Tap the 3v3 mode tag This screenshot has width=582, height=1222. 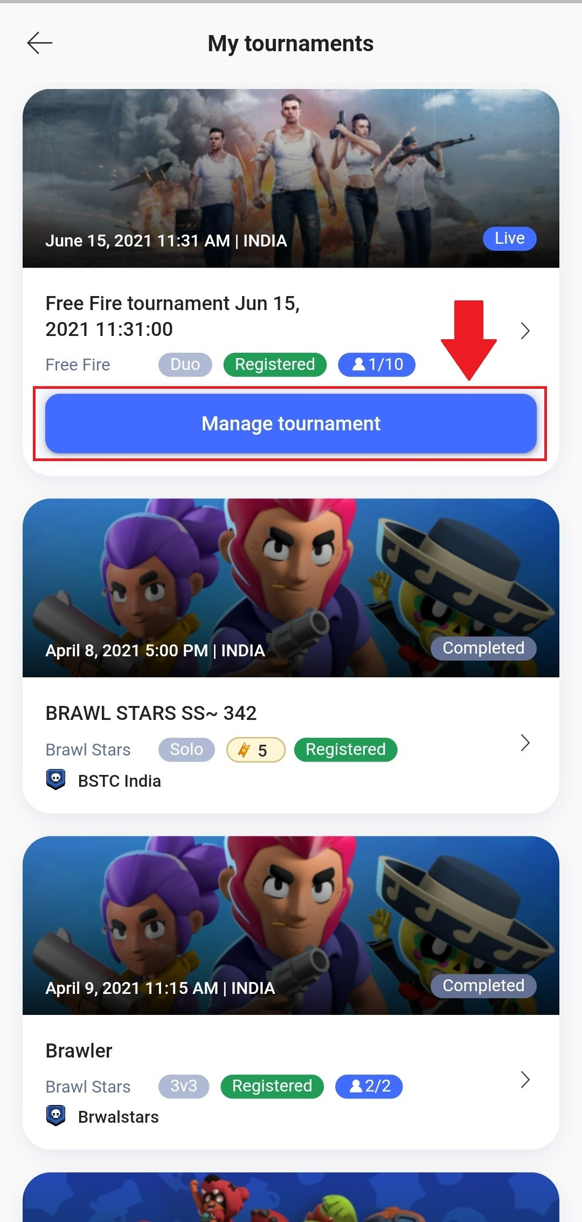pyautogui.click(x=184, y=1086)
